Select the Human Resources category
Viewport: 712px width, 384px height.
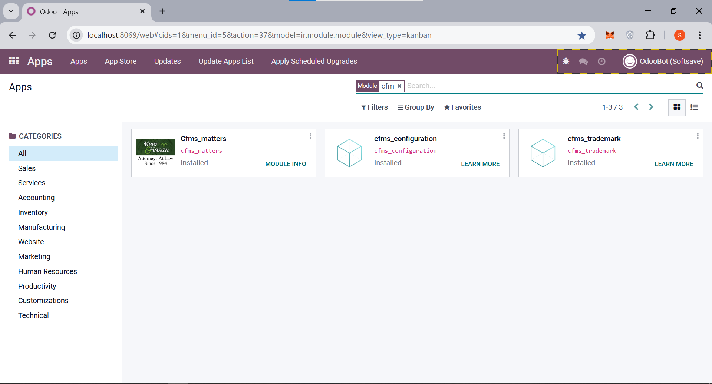pyautogui.click(x=47, y=271)
